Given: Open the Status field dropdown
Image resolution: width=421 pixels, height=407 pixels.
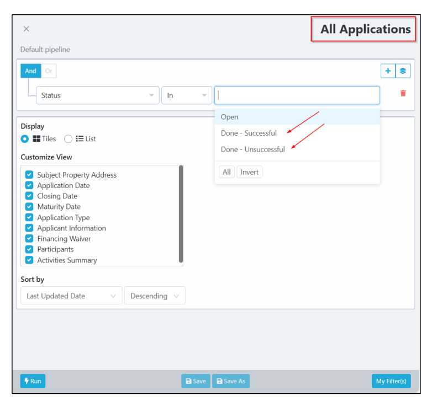Looking at the screenshot, I should click(x=97, y=95).
